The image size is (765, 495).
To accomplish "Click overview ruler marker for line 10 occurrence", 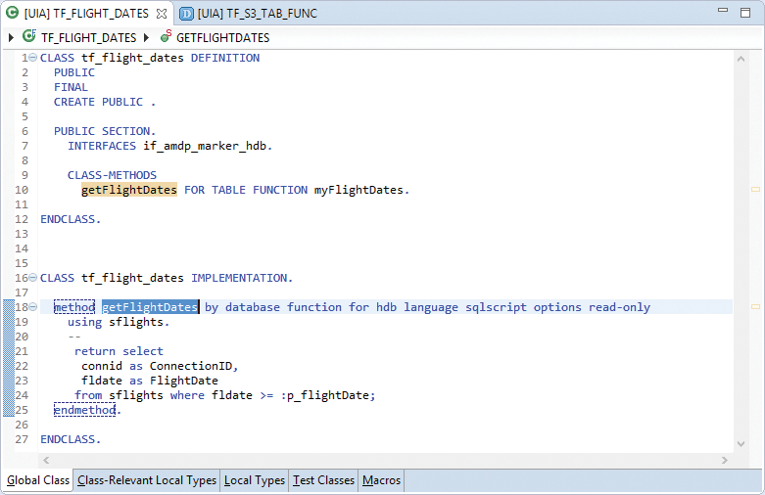I will [755, 189].
